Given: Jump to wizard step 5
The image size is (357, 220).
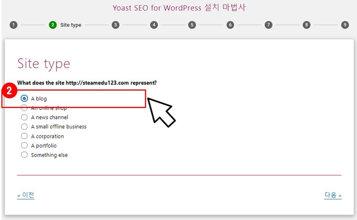Looking at the screenshot, I should pyautogui.click(x=192, y=25).
